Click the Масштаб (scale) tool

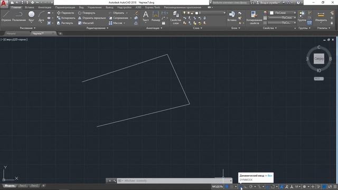[86, 23]
